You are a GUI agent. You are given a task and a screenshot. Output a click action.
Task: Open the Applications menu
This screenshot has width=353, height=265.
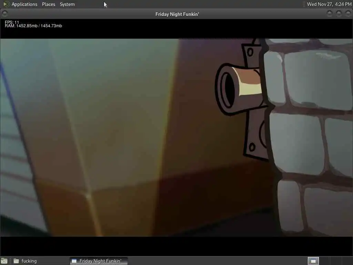24,4
